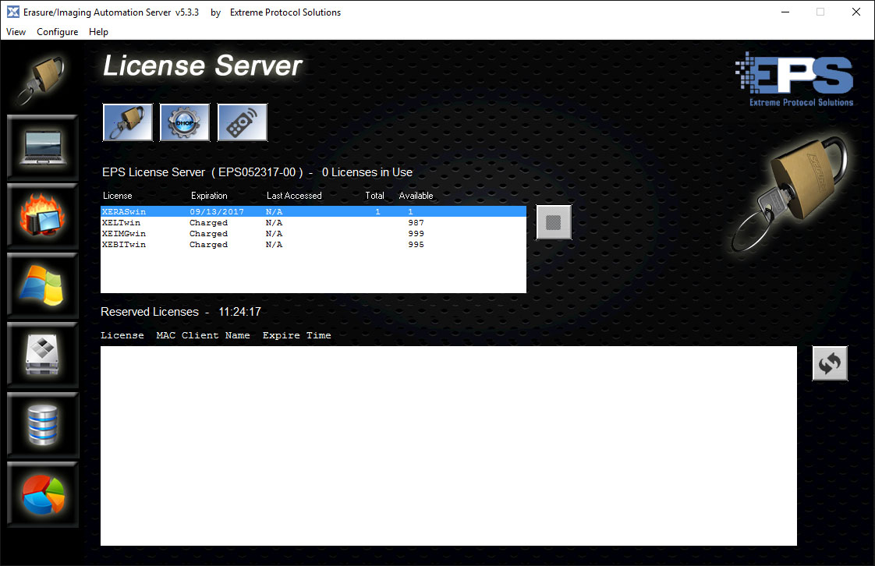Click the 995 available count
This screenshot has height=566, width=875.
point(416,245)
